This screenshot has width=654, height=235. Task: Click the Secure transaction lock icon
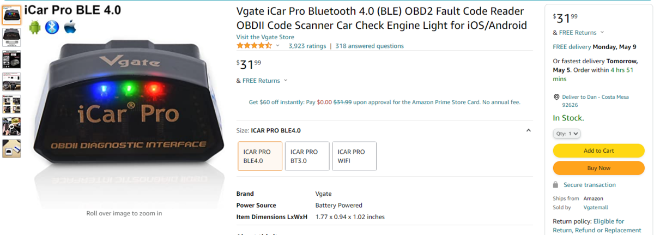pos(555,185)
